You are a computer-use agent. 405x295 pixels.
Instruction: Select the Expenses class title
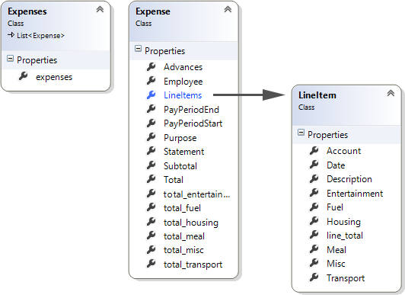pos(27,11)
